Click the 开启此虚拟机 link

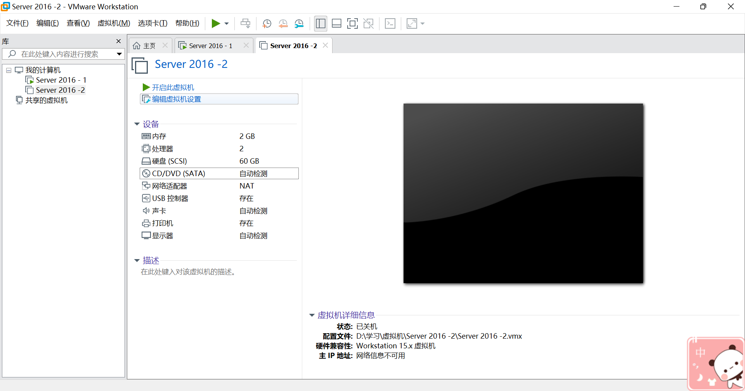(168, 88)
